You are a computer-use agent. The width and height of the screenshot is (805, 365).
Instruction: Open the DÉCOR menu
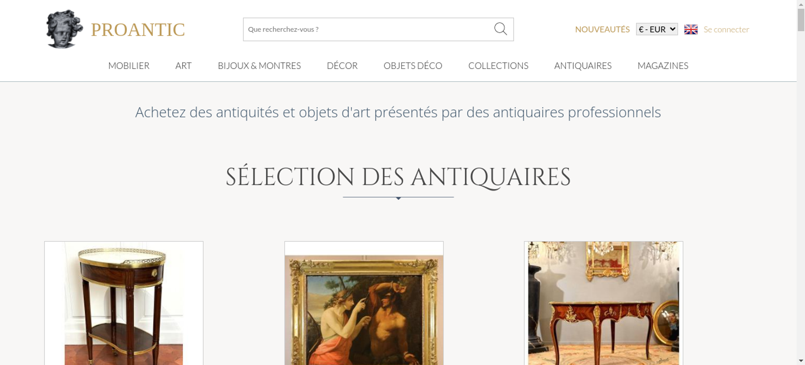342,66
